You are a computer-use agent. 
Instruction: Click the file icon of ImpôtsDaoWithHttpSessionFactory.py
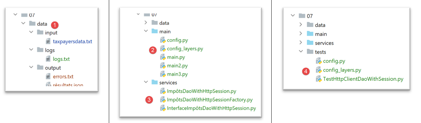[x=163, y=100]
